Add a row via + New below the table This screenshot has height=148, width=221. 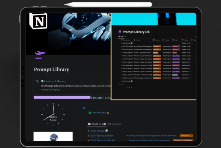tap(121, 85)
